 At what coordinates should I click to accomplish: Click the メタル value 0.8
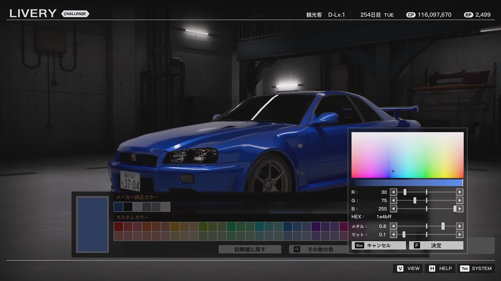click(x=382, y=226)
